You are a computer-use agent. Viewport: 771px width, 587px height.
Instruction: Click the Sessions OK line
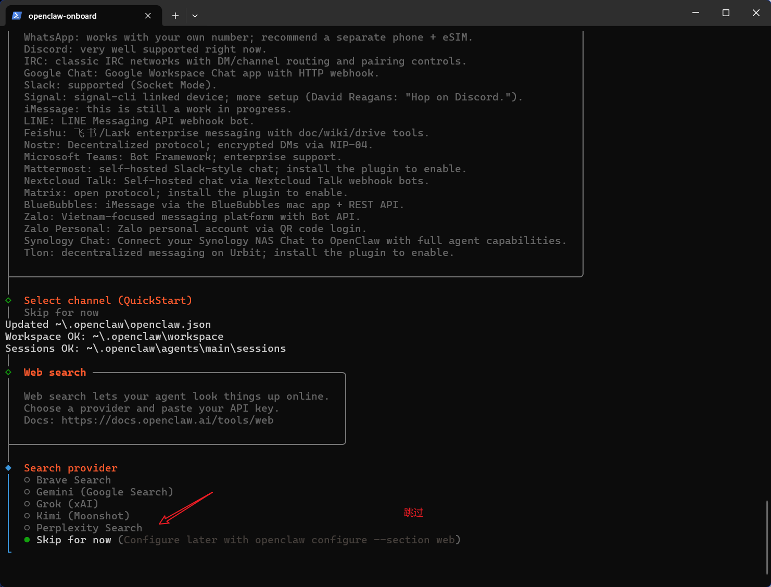(146, 348)
